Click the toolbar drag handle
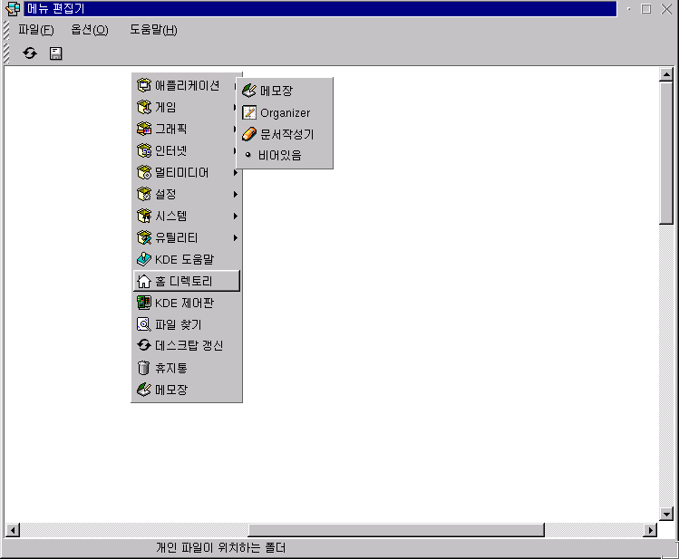 [6, 53]
